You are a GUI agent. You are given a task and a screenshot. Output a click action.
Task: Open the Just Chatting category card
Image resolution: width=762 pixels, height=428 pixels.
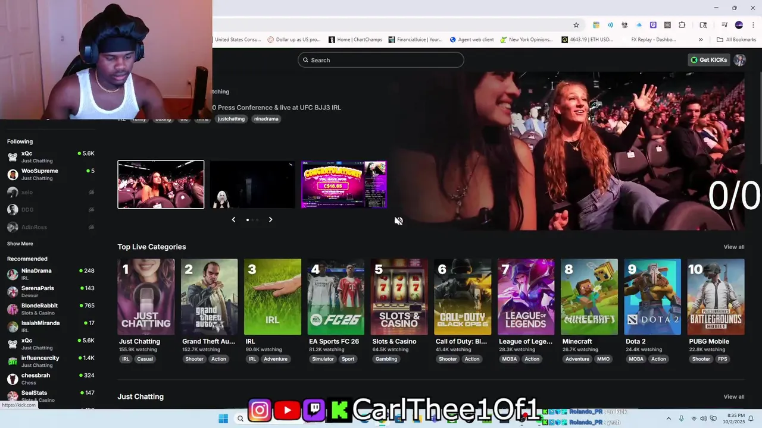tap(146, 297)
